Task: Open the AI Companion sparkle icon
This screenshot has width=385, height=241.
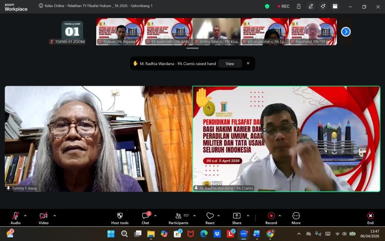Action: [323, 6]
